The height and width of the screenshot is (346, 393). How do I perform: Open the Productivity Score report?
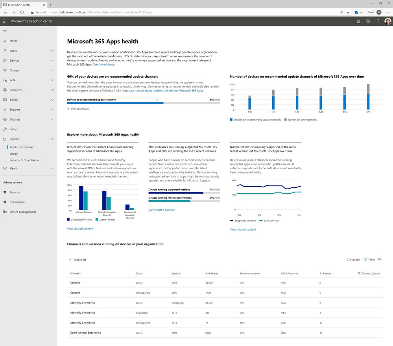coord(21,147)
